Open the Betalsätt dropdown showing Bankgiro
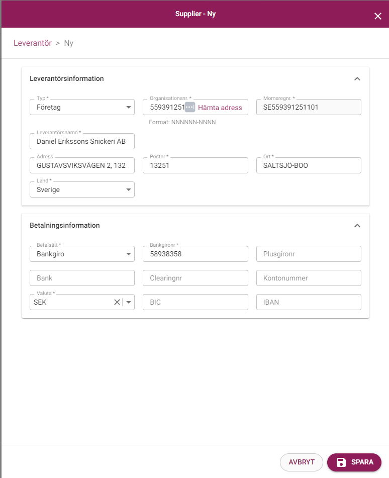Image resolution: width=389 pixels, height=478 pixels. [x=82, y=254]
